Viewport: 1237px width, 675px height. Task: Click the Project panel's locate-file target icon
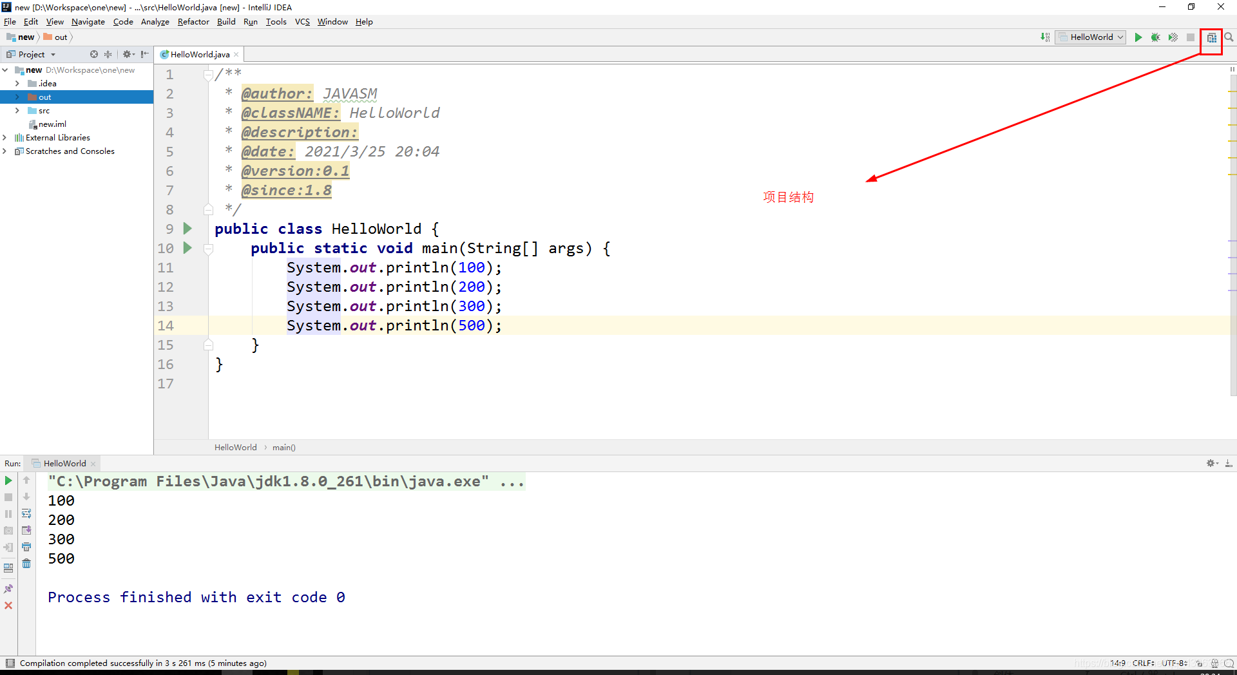click(x=94, y=54)
